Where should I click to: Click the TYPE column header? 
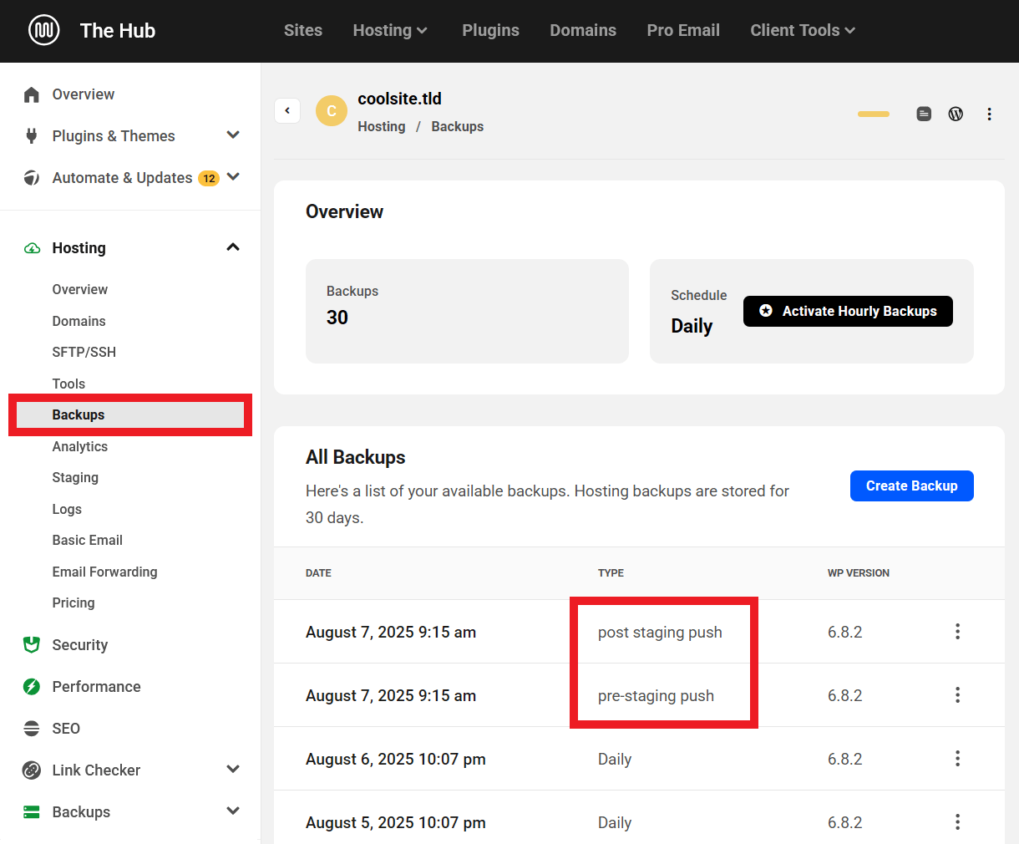[x=611, y=573]
